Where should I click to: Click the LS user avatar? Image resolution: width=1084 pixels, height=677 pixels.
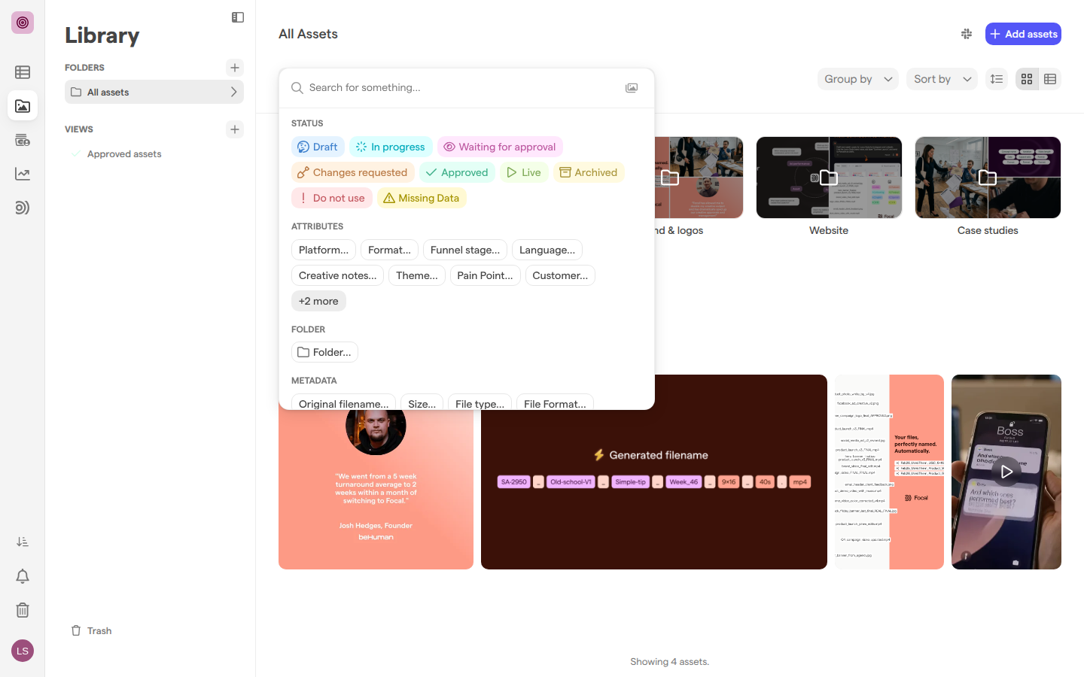(23, 651)
